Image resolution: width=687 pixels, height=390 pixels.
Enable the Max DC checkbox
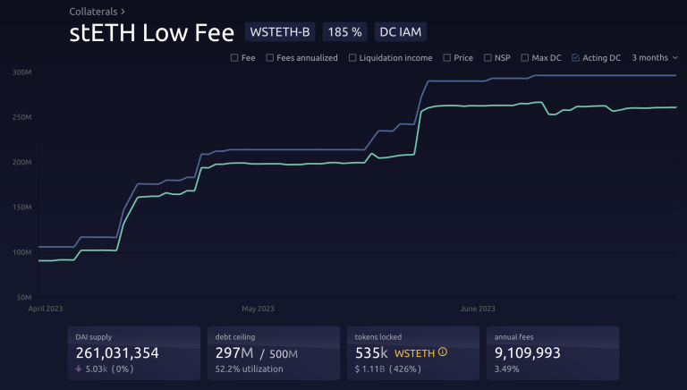click(525, 58)
